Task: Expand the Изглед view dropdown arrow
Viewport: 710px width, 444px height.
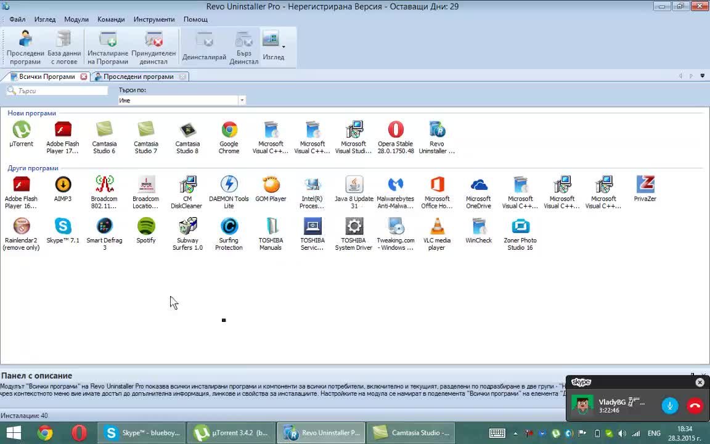Action: tap(284, 47)
